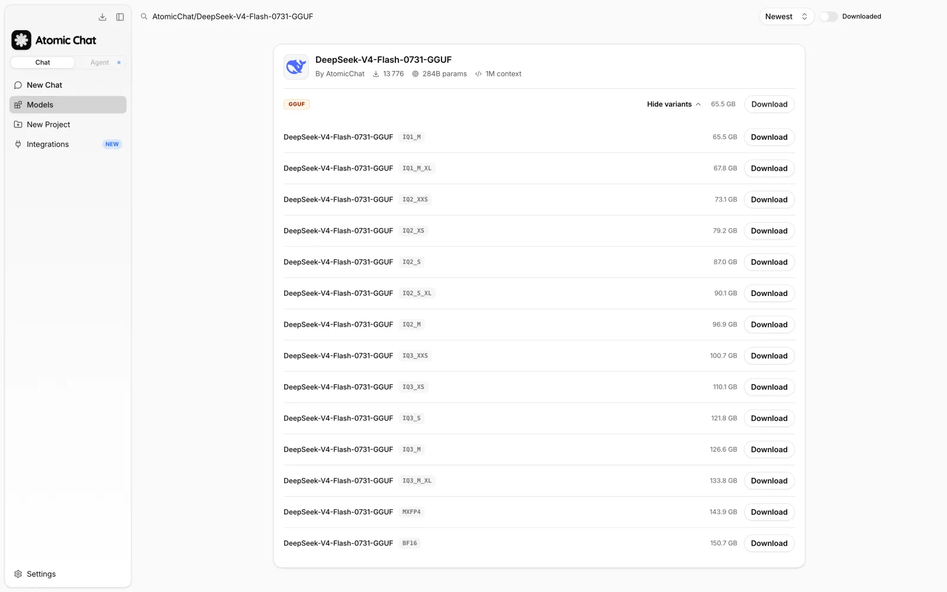This screenshot has height=592, width=947.
Task: Click the DeepSeek-V4-Flash-0731-GGUF card title
Action: [384, 60]
